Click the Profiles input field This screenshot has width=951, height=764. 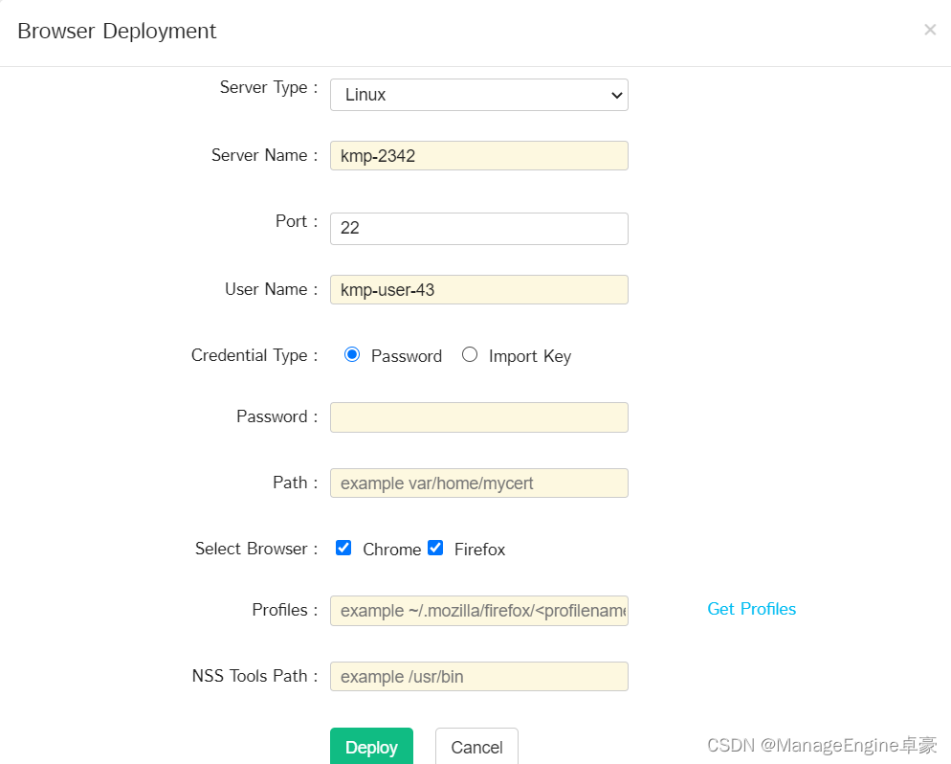[x=479, y=611]
